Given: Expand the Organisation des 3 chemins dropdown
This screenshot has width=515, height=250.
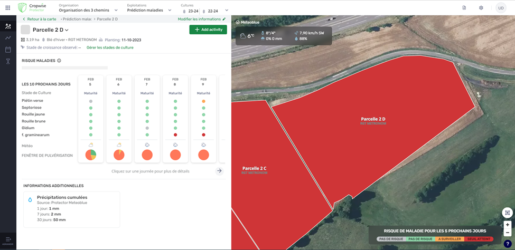Looking at the screenshot, I should [116, 10].
